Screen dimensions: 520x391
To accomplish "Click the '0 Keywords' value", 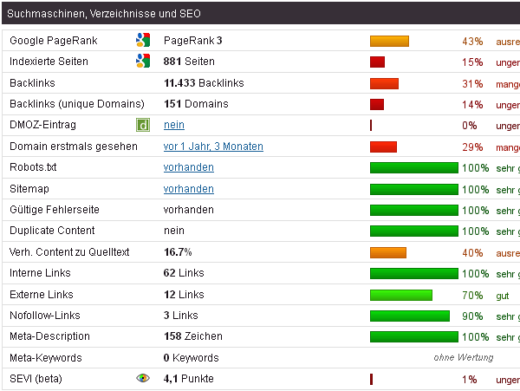I will click(x=191, y=358).
